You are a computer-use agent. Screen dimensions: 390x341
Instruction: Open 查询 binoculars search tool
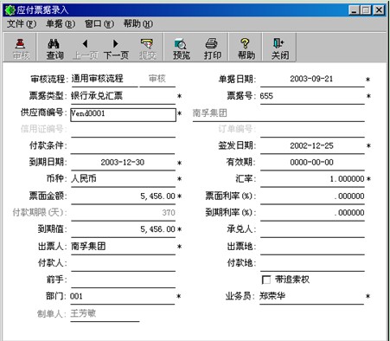pyautogui.click(x=54, y=44)
